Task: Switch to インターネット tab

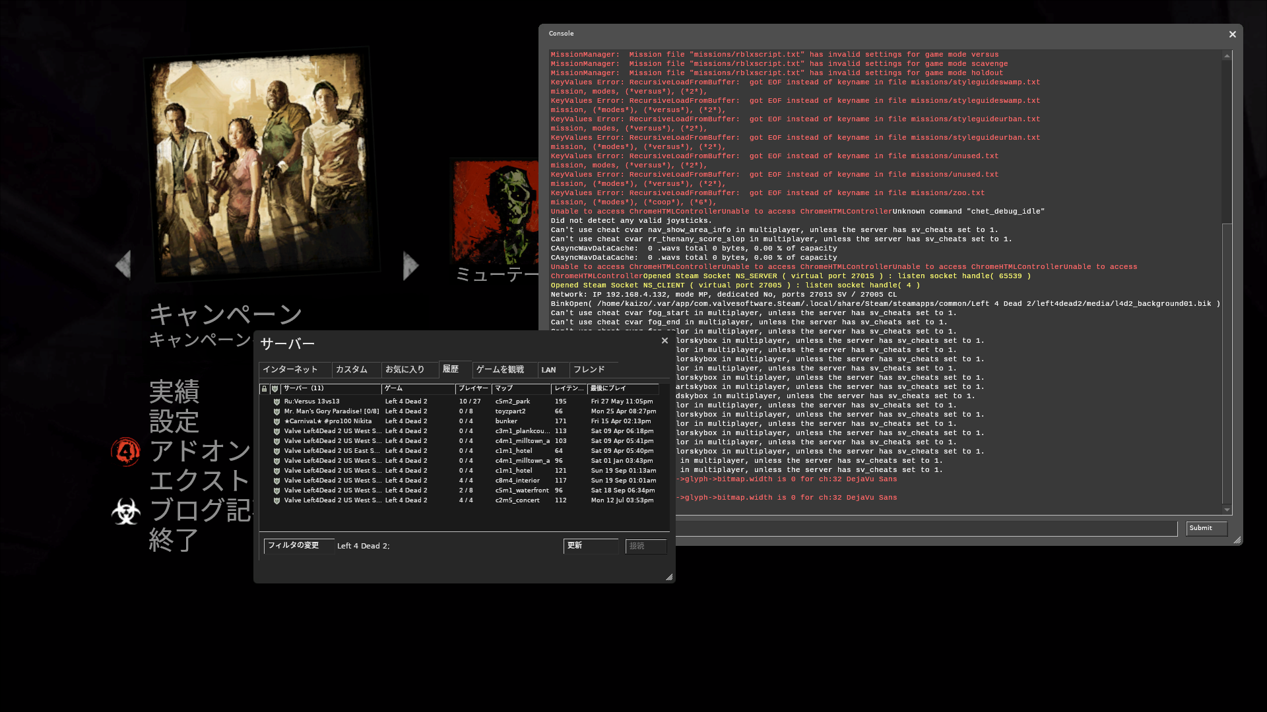Action: (x=290, y=370)
